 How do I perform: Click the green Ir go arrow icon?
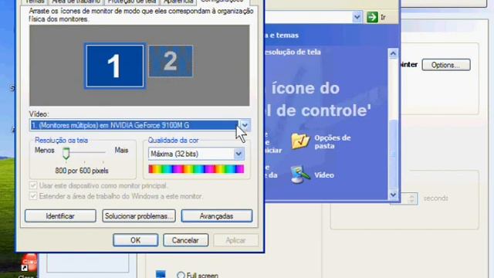tap(372, 17)
